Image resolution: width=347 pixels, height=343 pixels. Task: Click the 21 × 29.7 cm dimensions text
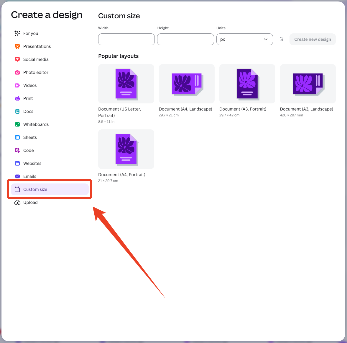point(108,181)
